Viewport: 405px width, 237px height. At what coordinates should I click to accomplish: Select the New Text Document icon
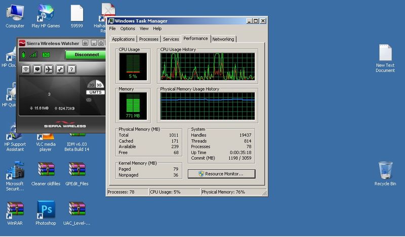pyautogui.click(x=385, y=59)
